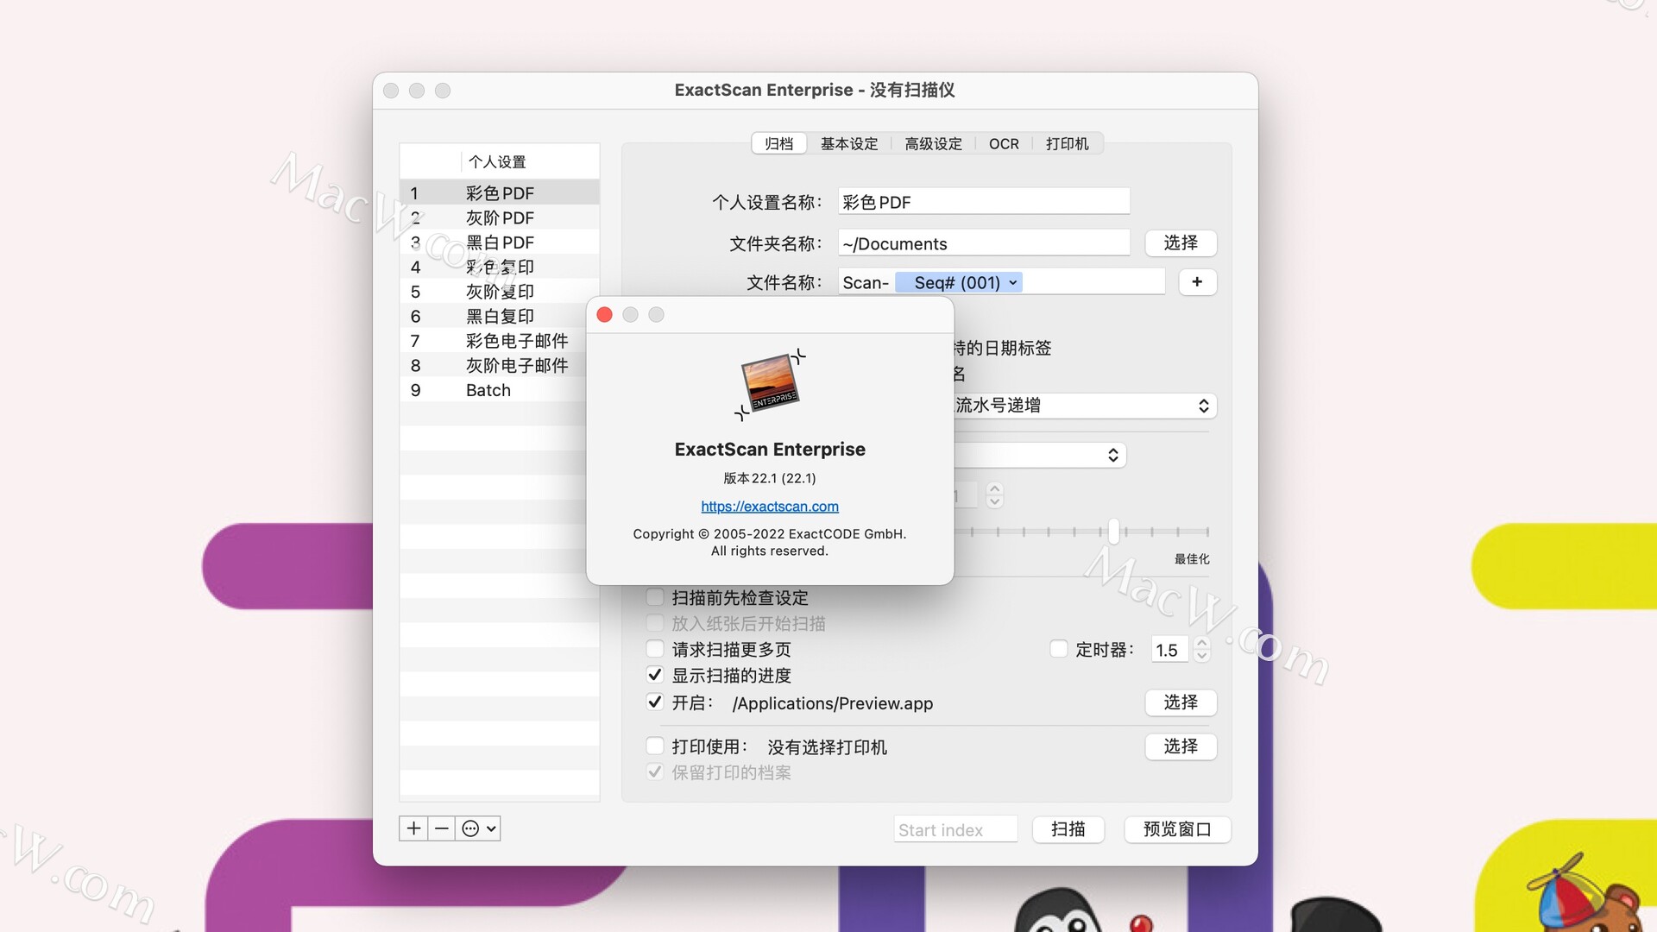Open the unlabeled dropdown below serial increment
Image resolution: width=1657 pixels, height=932 pixels.
(1040, 455)
